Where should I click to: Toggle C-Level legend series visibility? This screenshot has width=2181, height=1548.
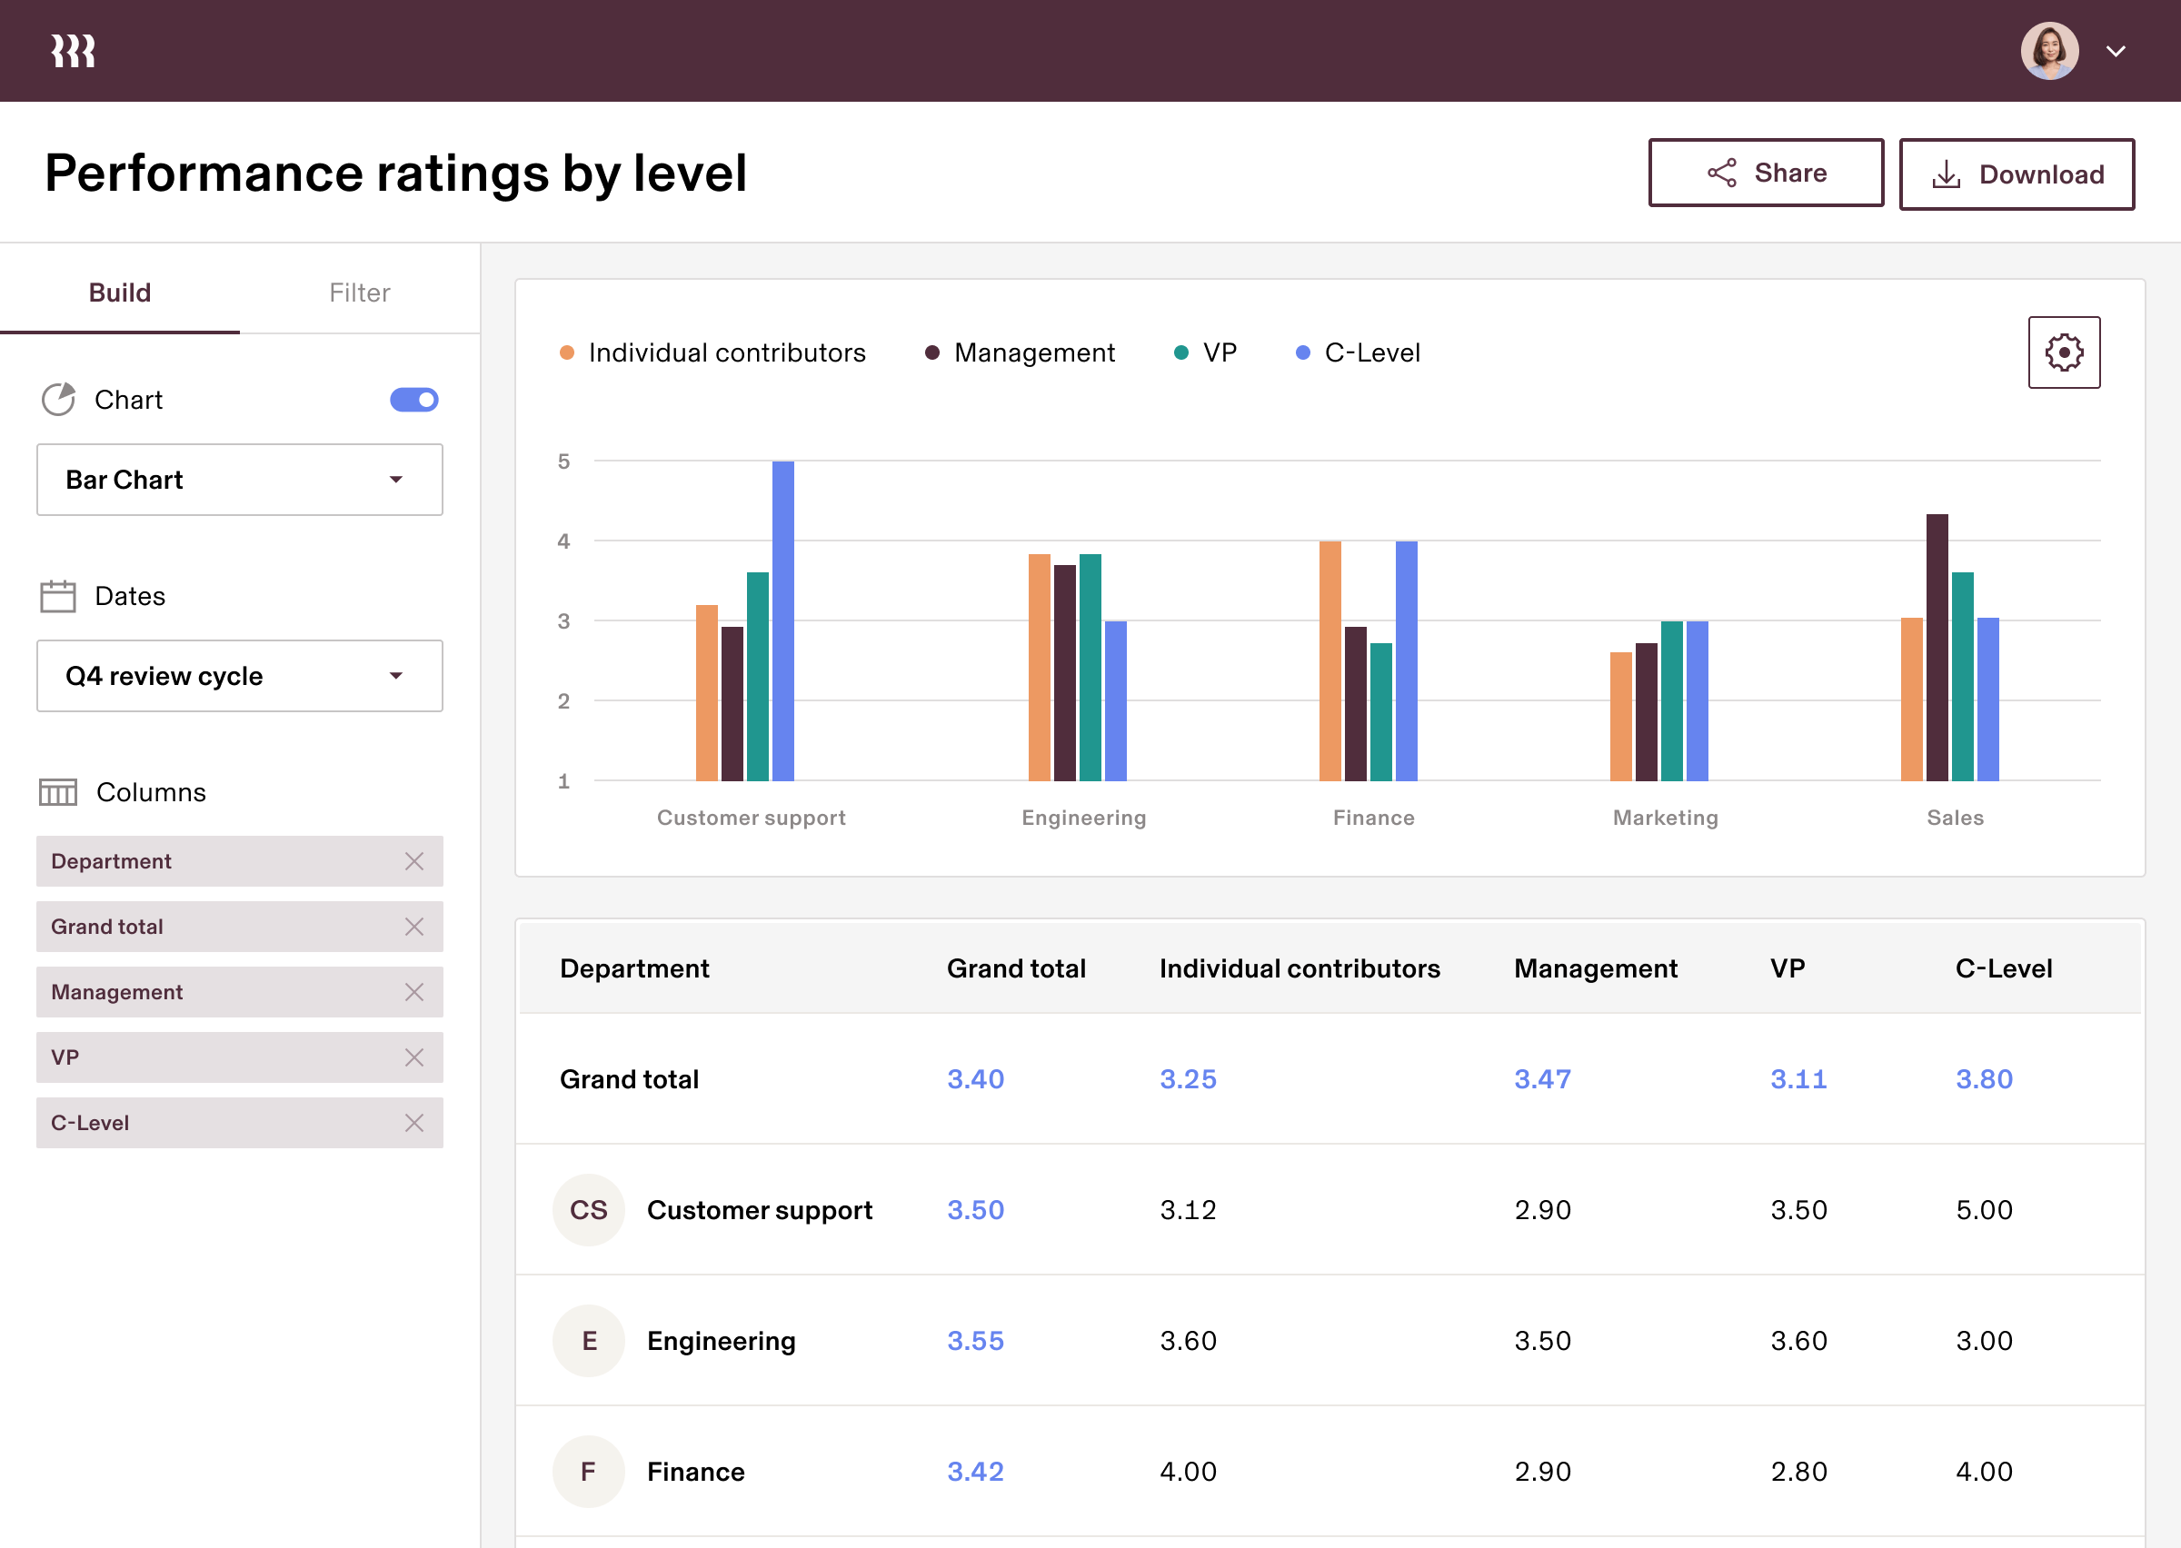pyautogui.click(x=1370, y=352)
